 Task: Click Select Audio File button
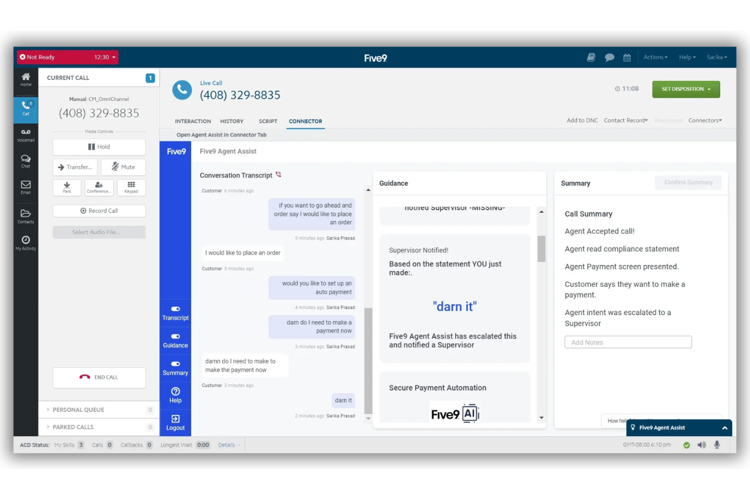[x=99, y=232]
